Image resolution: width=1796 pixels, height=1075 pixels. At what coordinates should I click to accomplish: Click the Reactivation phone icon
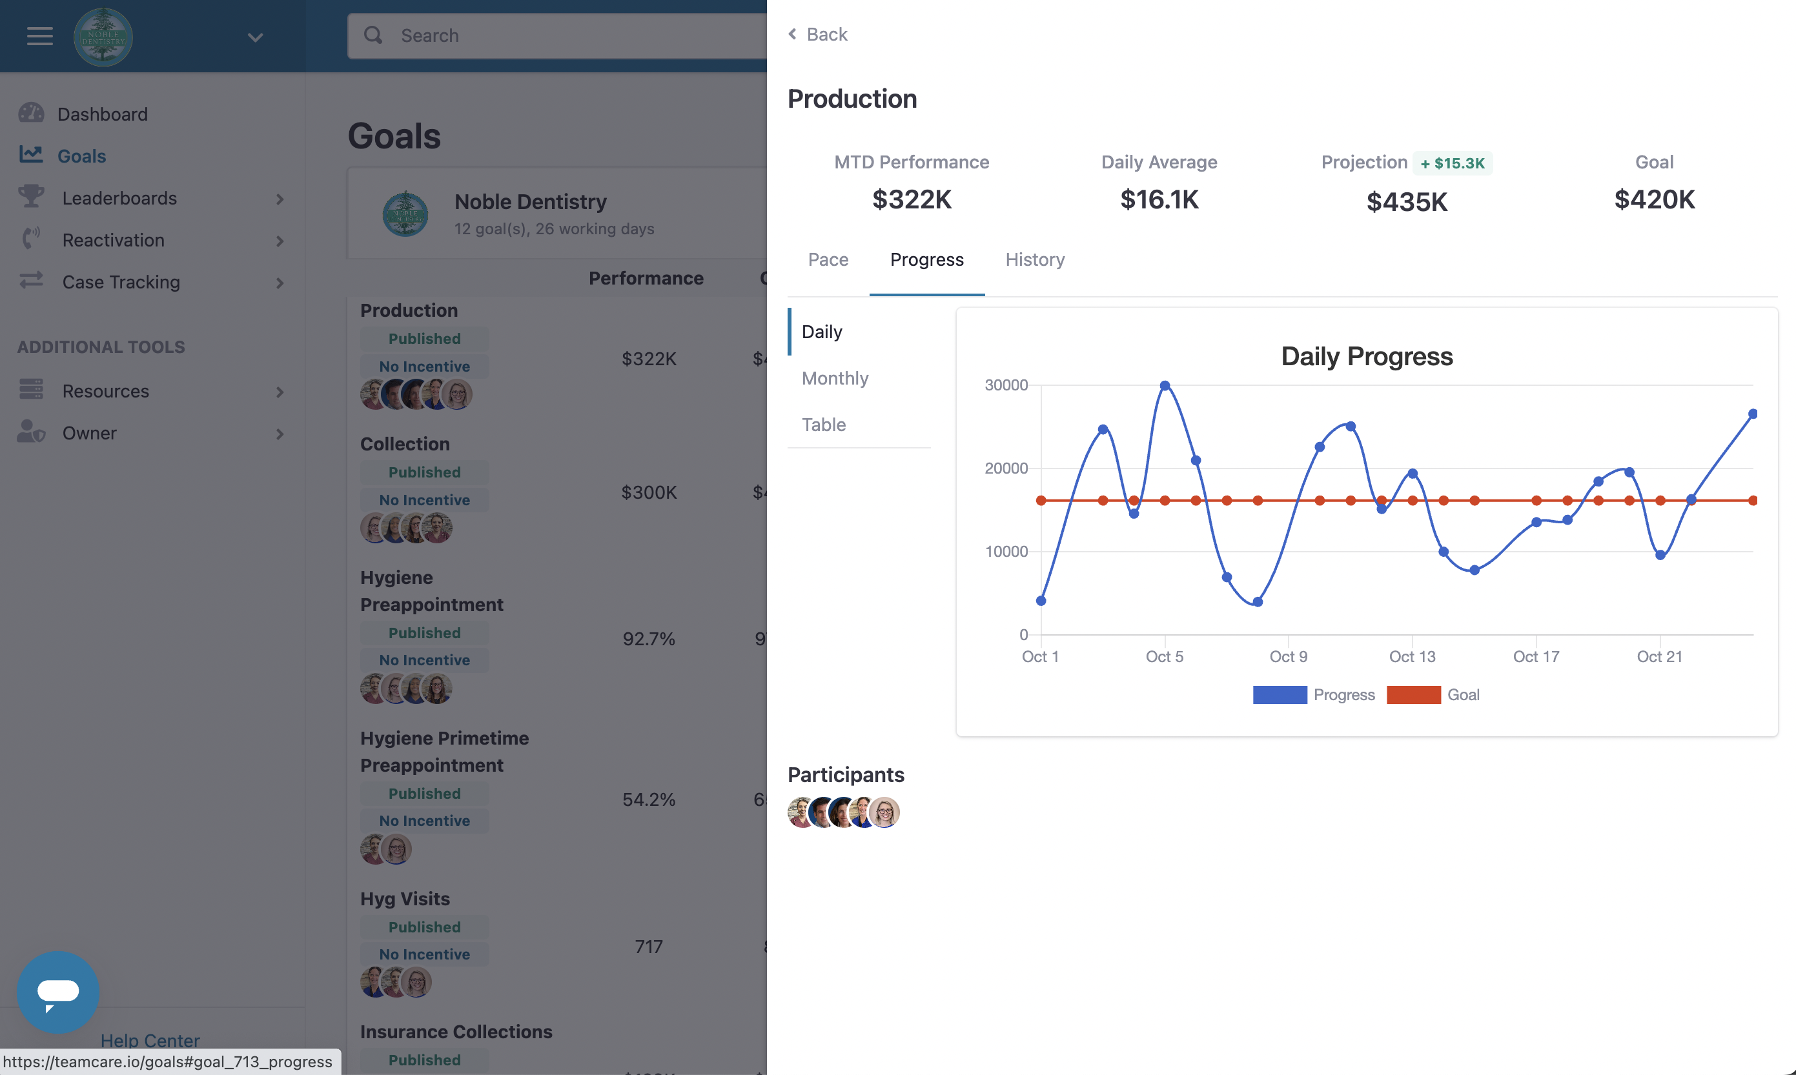(x=31, y=238)
